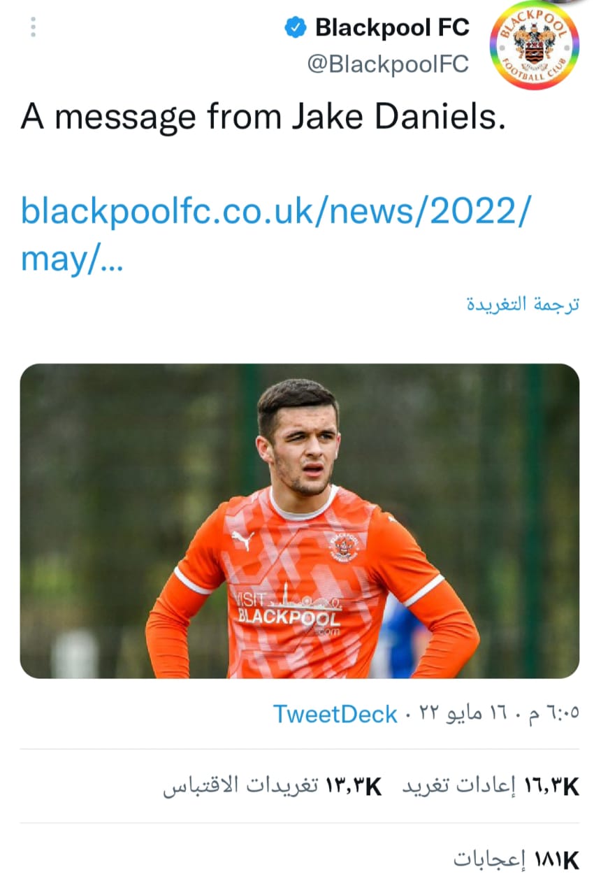Tap the Arabic translate tweet link
The image size is (594, 895).
pos(523,305)
